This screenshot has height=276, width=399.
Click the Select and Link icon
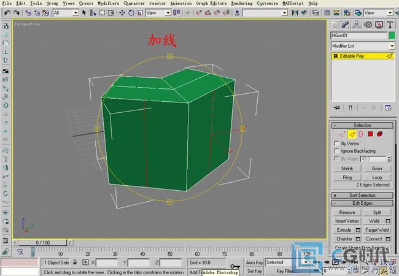coord(28,13)
